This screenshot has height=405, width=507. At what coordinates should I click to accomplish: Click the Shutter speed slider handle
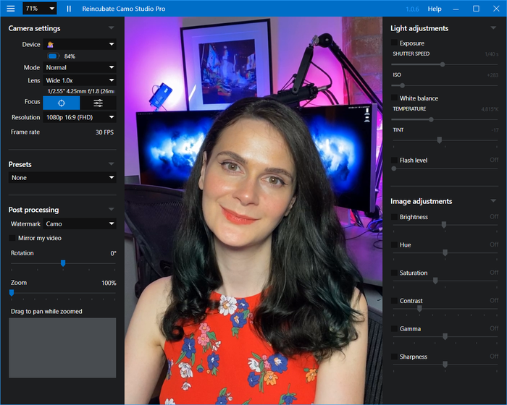(443, 64)
